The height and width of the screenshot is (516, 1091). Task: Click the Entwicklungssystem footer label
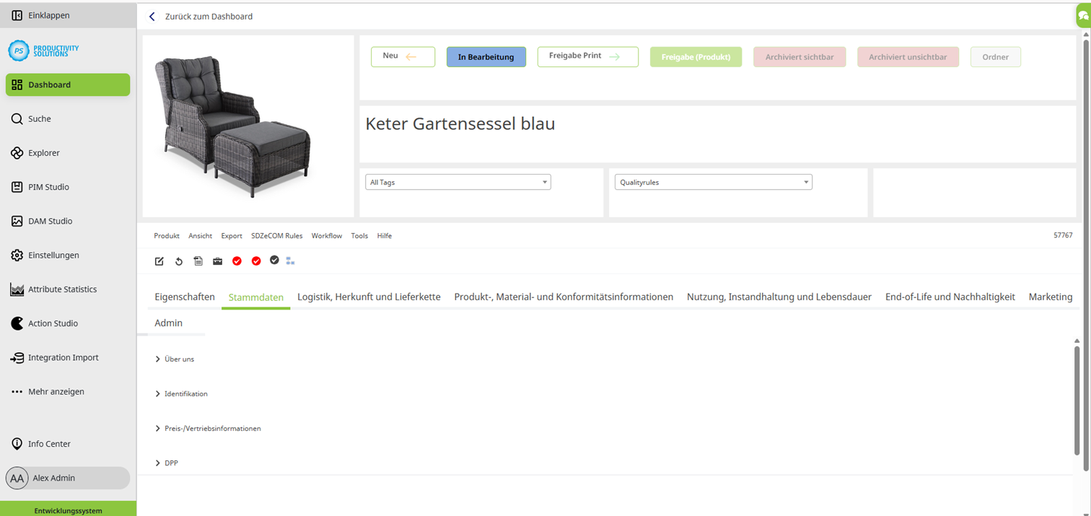68,510
